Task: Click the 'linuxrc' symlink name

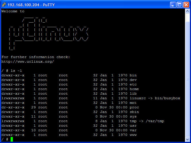Action: (x=138, y=98)
